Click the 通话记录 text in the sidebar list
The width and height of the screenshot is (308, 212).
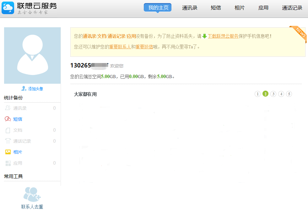click(22, 141)
